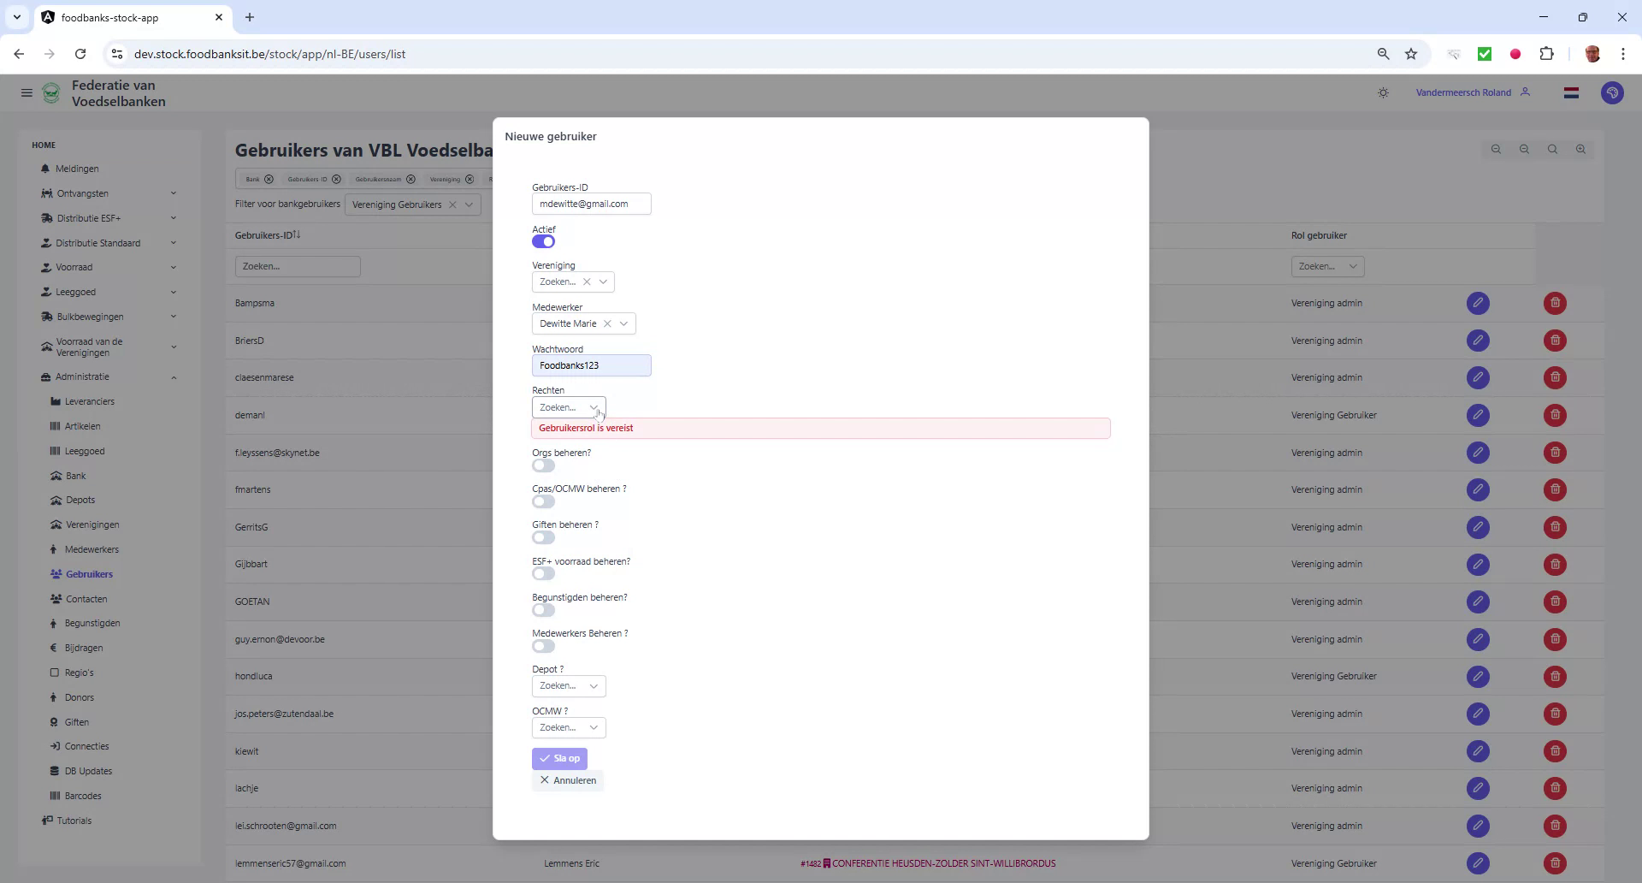Open Barcodes from the sidebar icon
Image resolution: width=1642 pixels, height=883 pixels.
(82, 796)
